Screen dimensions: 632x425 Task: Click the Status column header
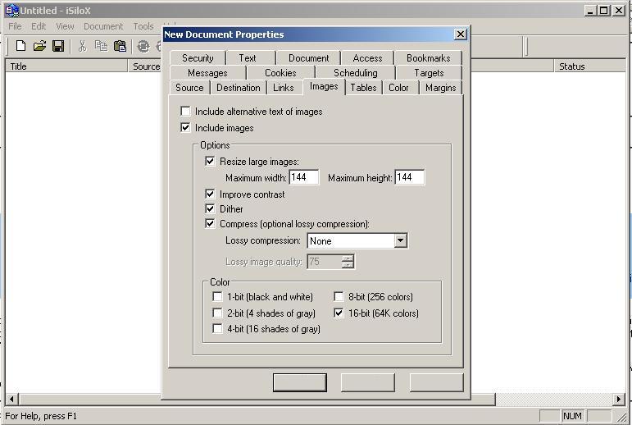(x=590, y=66)
